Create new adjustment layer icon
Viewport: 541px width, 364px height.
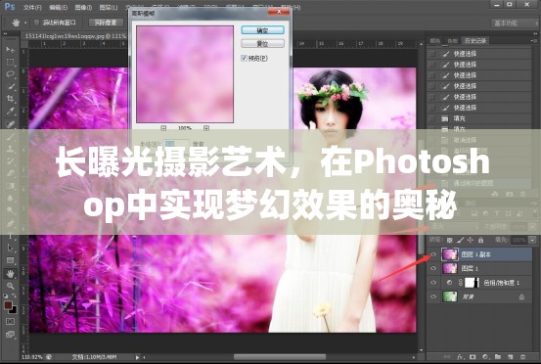(485, 357)
